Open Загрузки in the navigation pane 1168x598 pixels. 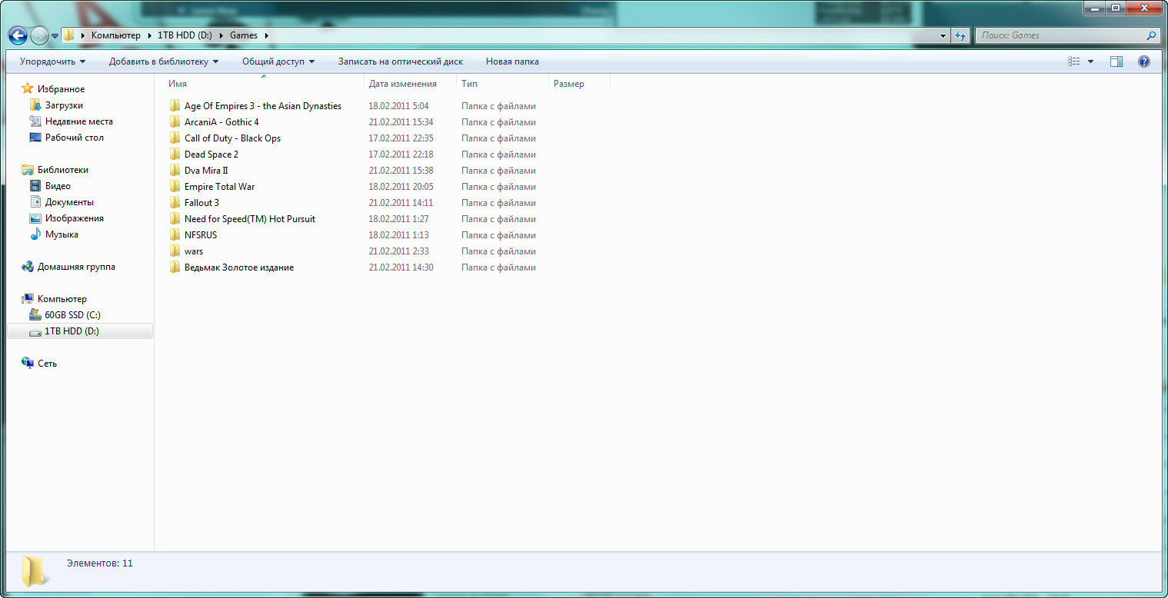point(64,105)
